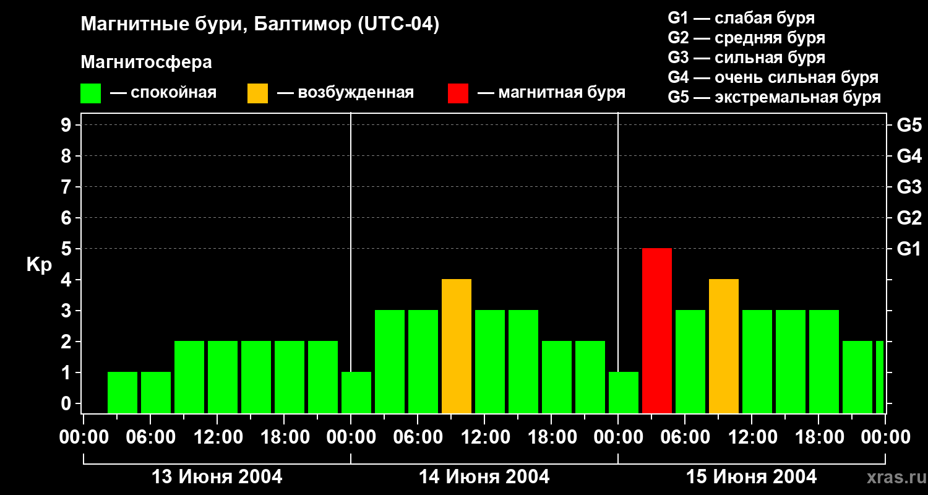Click the 'G4 — очень сильная буря' legend line
928x495 pixels.
[x=773, y=77]
